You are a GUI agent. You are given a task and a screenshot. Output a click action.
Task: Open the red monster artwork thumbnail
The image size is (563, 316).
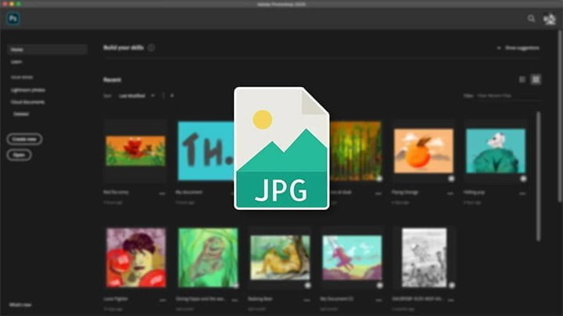click(x=135, y=151)
